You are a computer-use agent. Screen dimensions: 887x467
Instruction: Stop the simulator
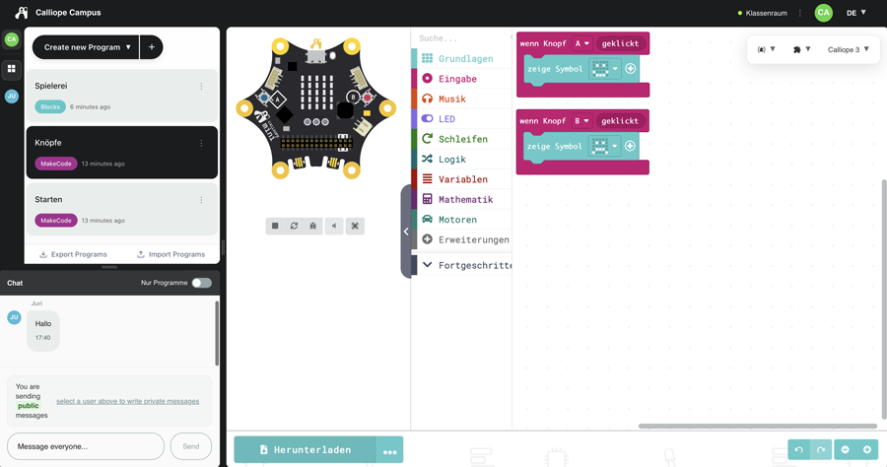tap(275, 226)
